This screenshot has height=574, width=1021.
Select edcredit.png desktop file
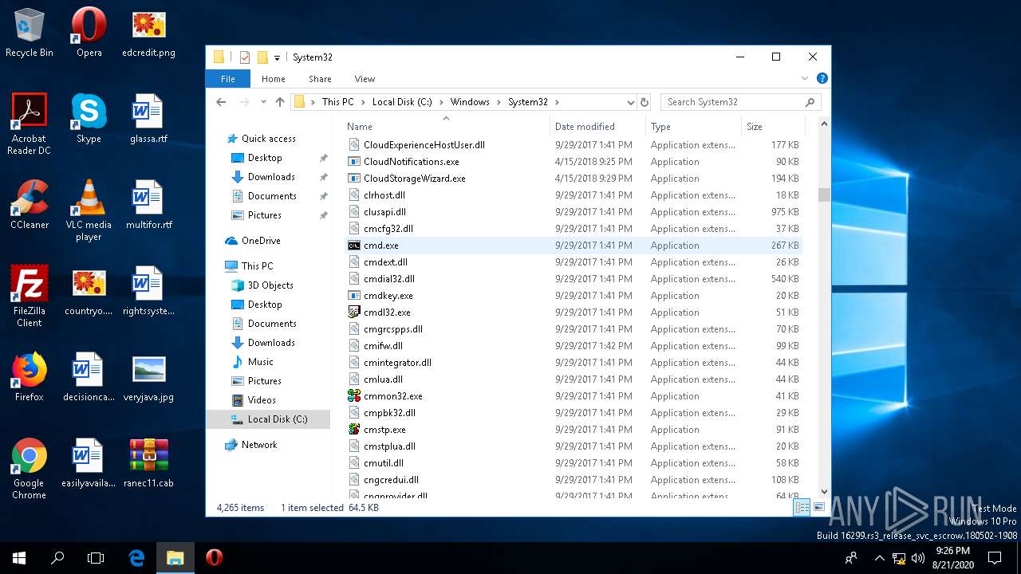pos(148,33)
